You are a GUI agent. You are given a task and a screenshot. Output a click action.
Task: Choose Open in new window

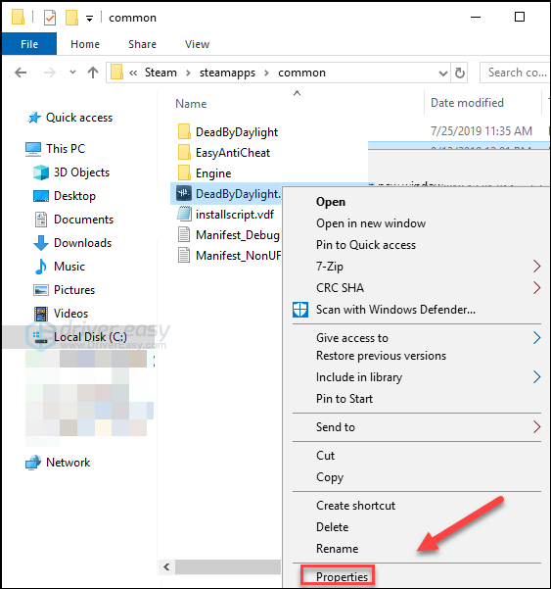pos(371,223)
